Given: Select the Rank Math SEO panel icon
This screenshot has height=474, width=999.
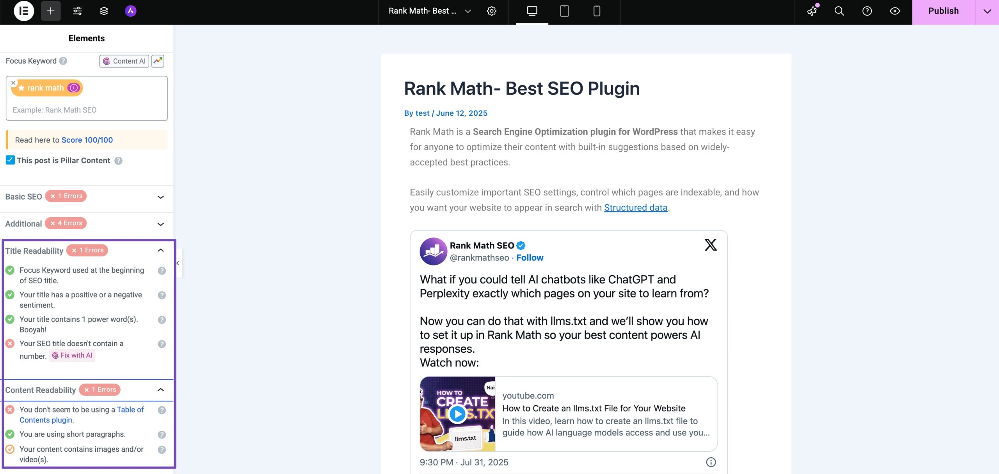Looking at the screenshot, I should click(x=131, y=11).
